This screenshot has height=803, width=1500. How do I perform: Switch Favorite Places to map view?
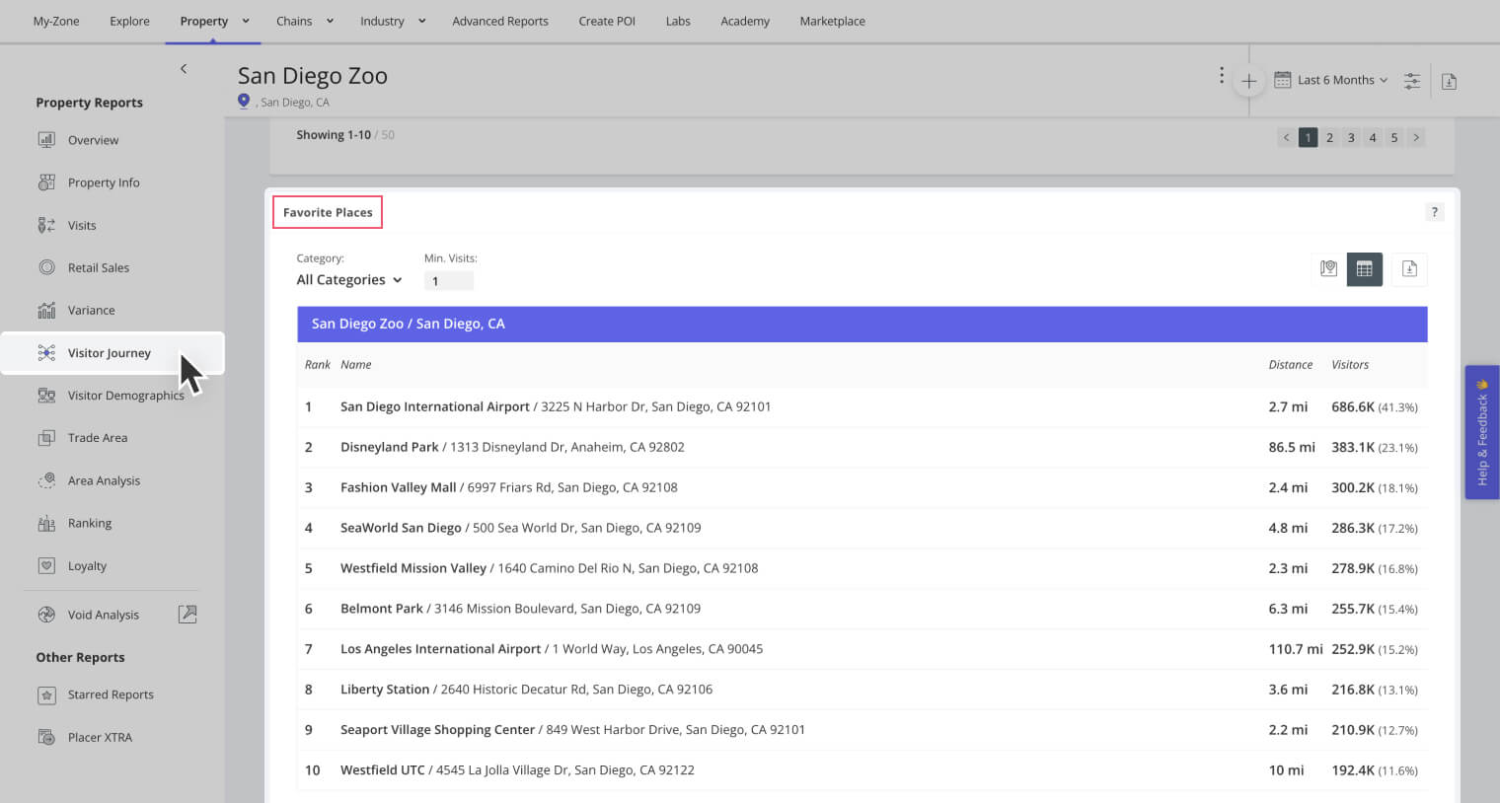(1328, 268)
